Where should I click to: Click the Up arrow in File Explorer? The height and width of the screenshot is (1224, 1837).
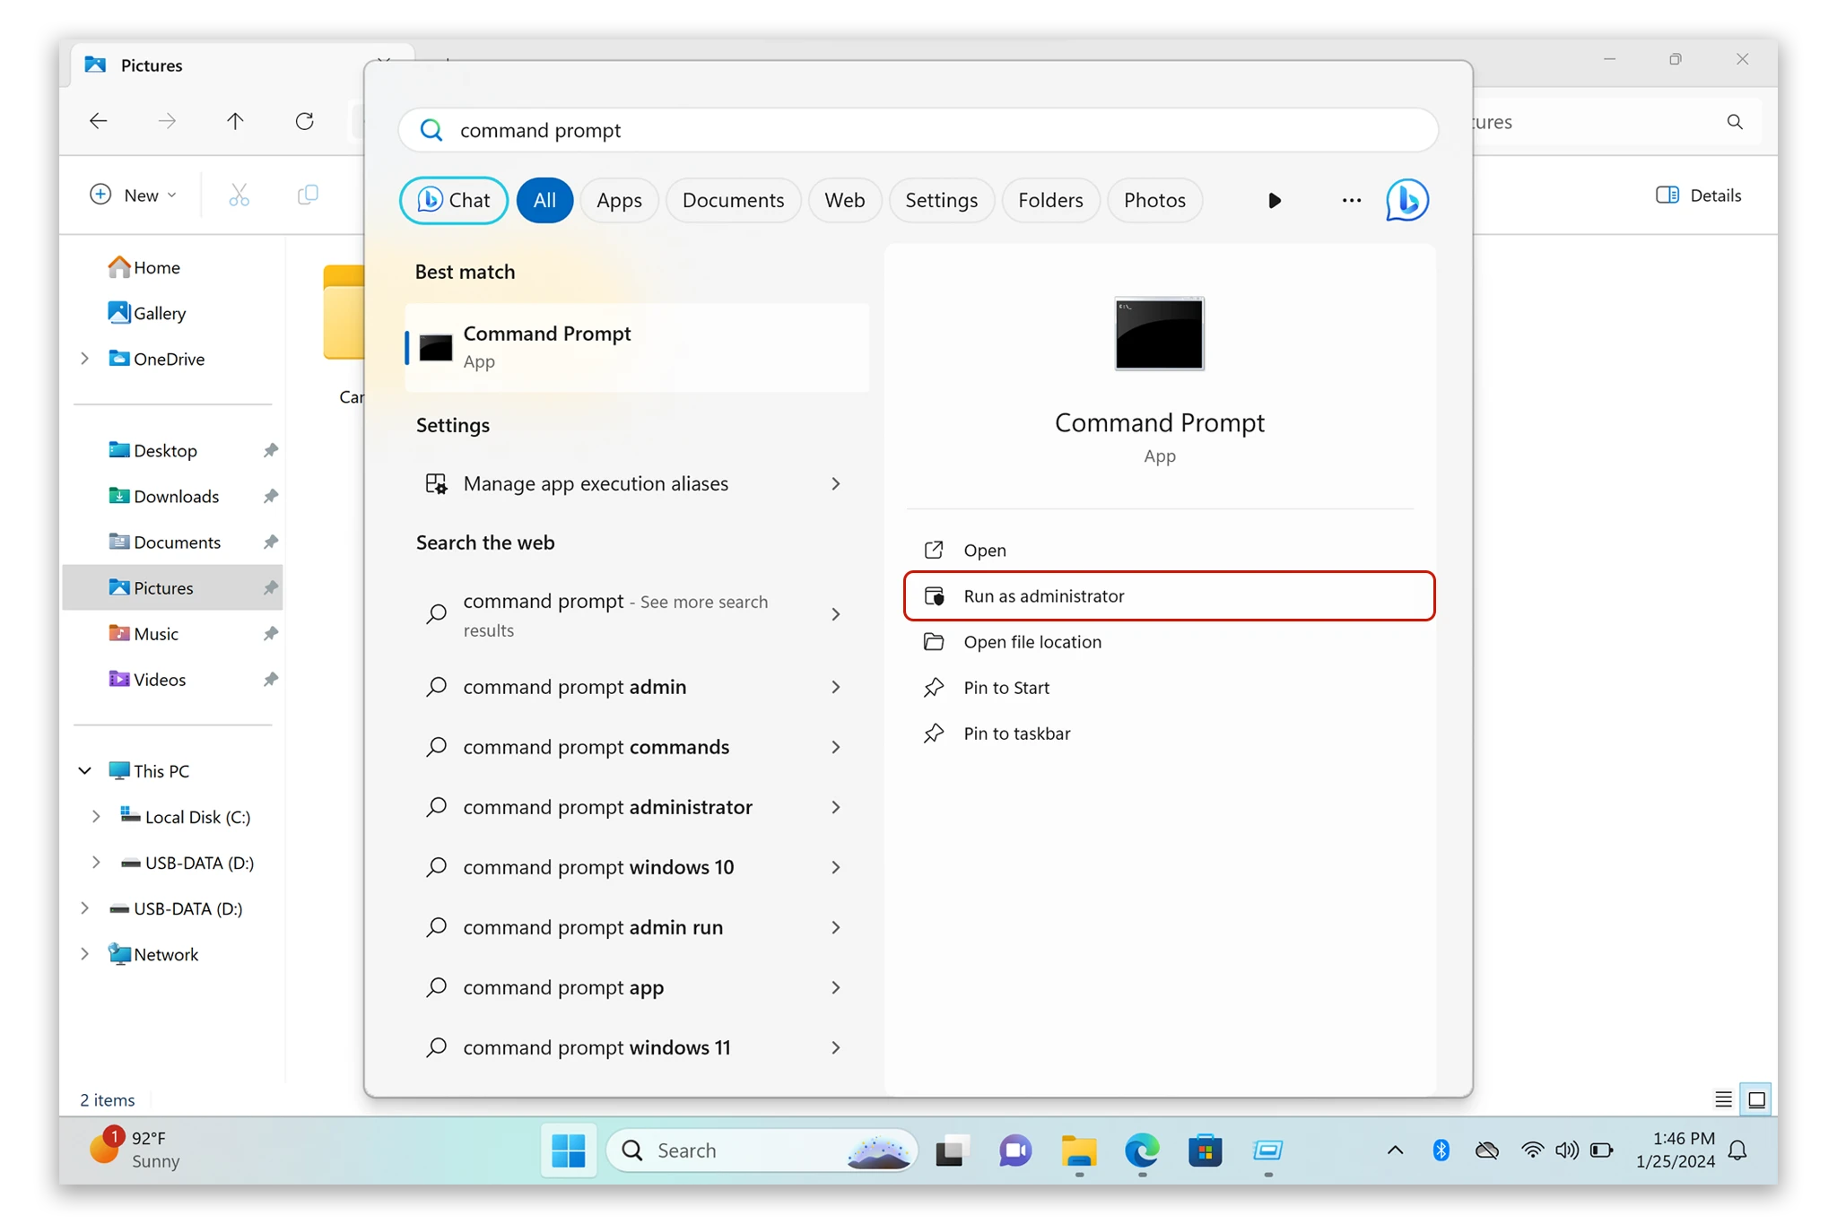pos(235,120)
